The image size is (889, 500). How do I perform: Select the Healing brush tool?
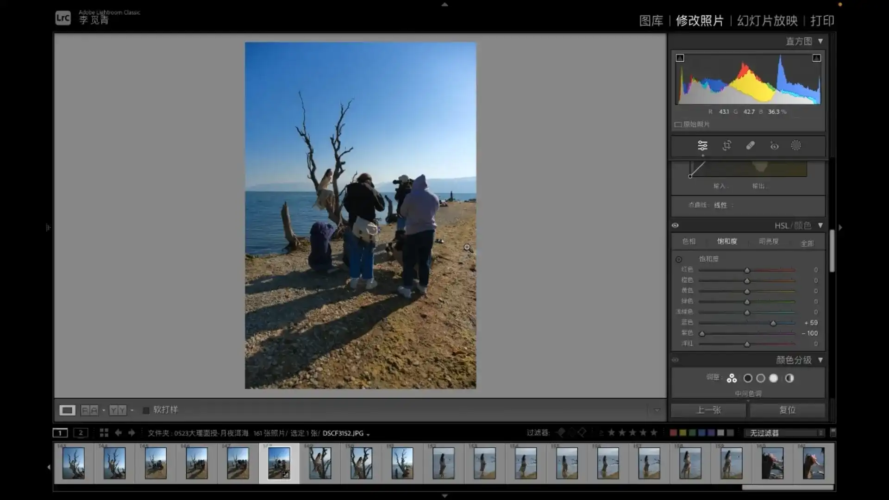click(751, 146)
